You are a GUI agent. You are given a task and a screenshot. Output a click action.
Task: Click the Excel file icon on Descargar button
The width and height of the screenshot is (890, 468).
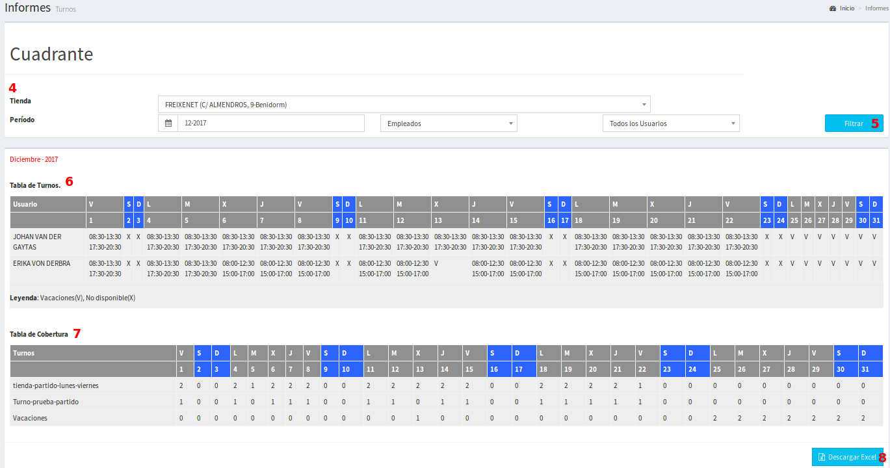pyautogui.click(x=822, y=457)
